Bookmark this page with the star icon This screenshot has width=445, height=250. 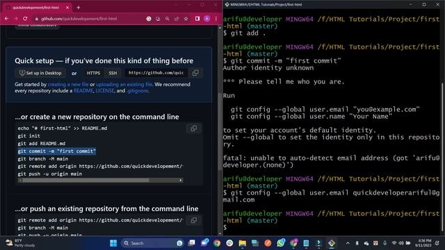click(x=186, y=19)
